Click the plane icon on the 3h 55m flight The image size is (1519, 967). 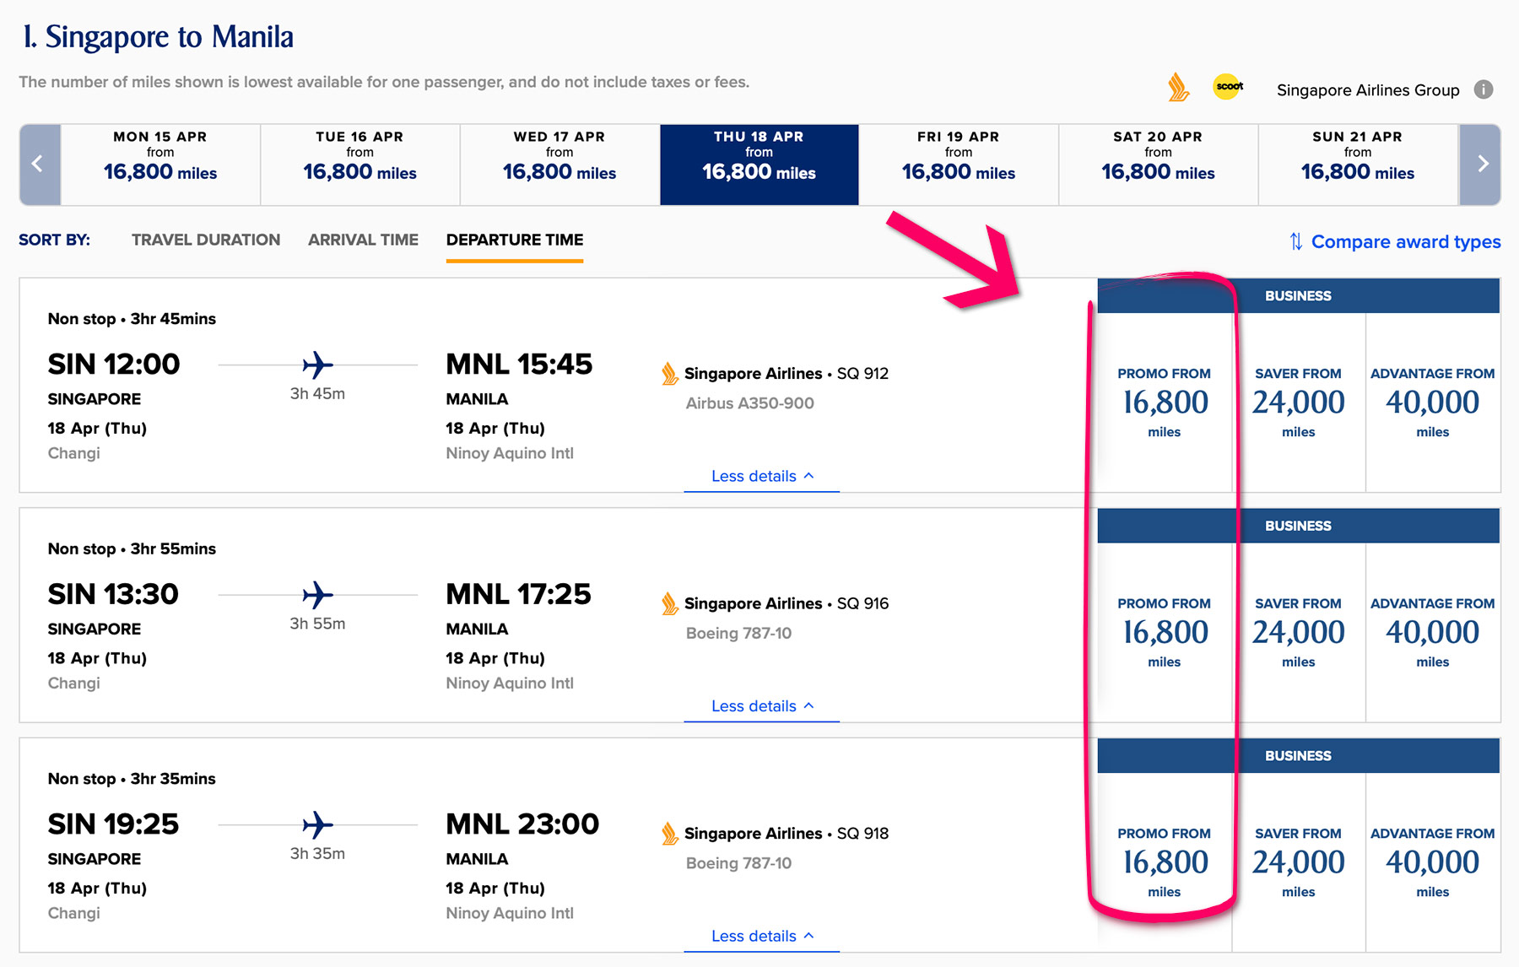pyautogui.click(x=317, y=595)
